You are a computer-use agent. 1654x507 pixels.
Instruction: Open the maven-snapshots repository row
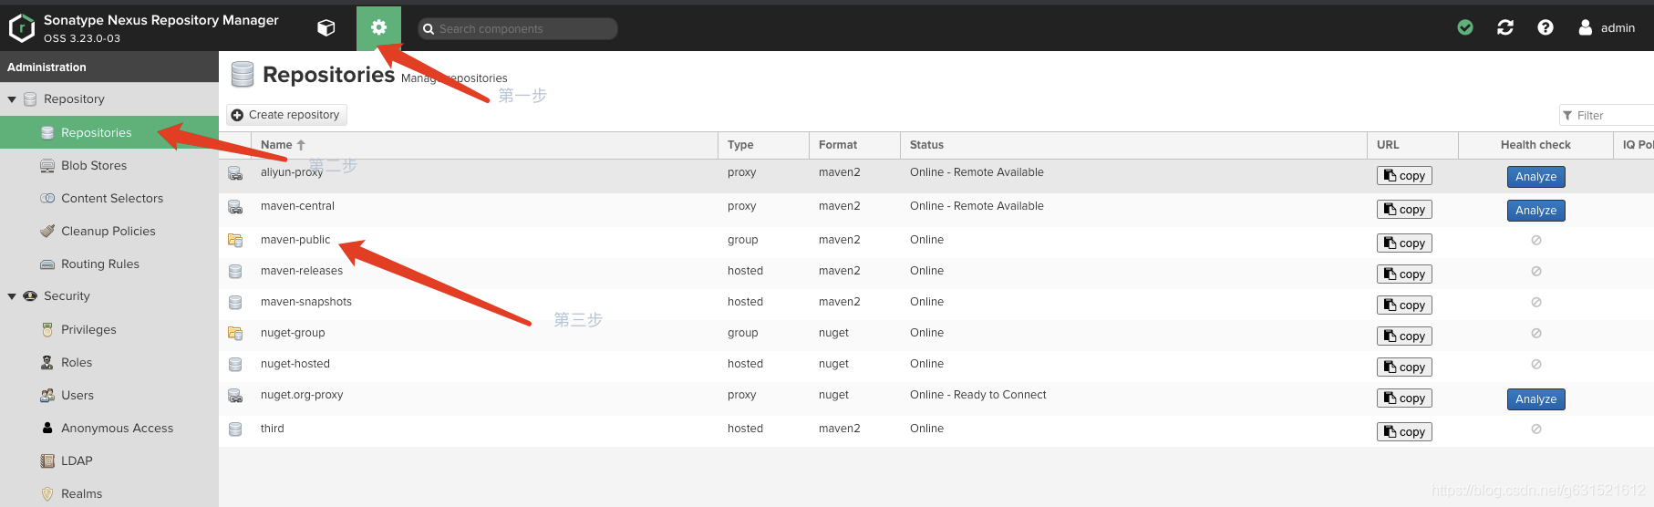tap(936, 305)
